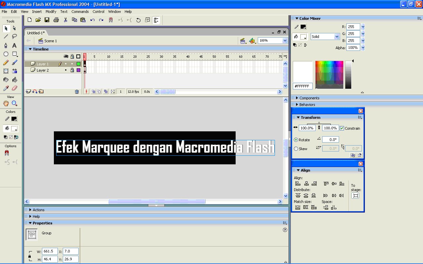Select the Lasso tool

[x=15, y=37]
